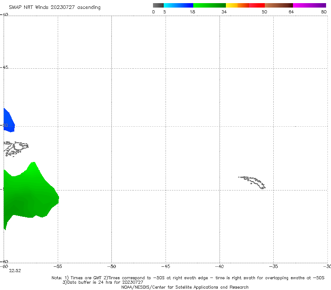The image size is (331, 290).
Task: Click the blue wind swath patch
Action: 8,121
